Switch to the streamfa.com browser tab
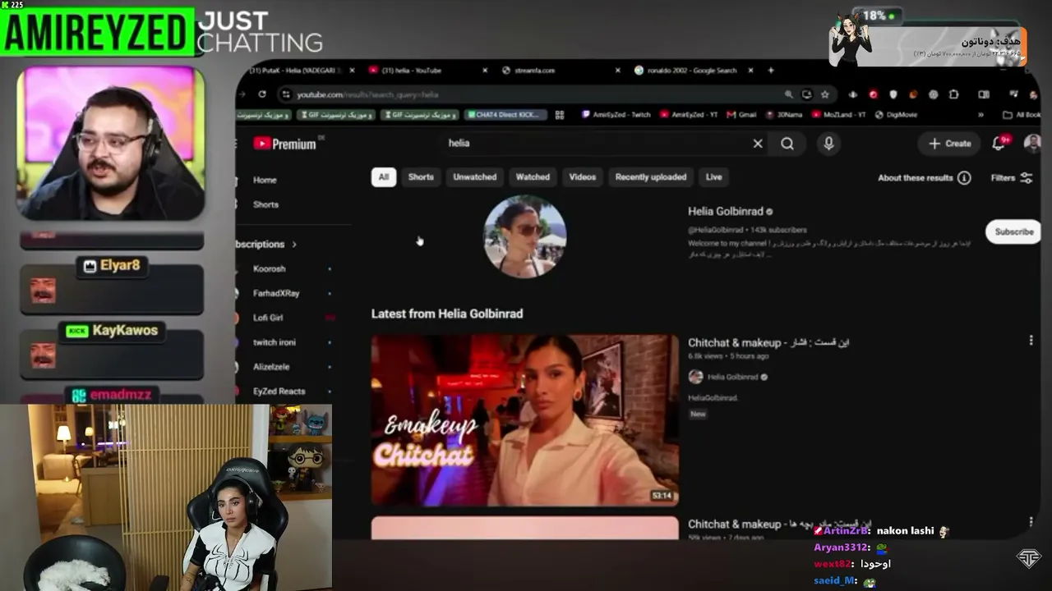Viewport: 1052px width, 591px height. (x=559, y=70)
